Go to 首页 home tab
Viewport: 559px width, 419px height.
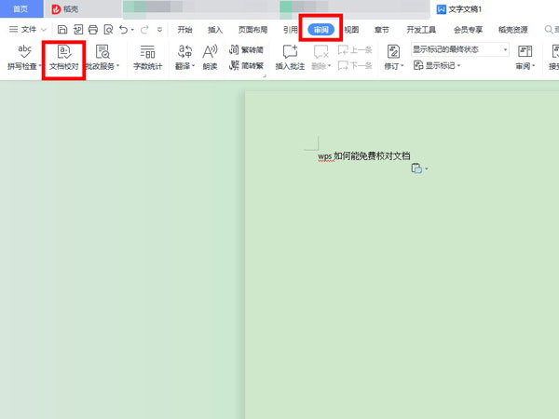tap(20, 8)
